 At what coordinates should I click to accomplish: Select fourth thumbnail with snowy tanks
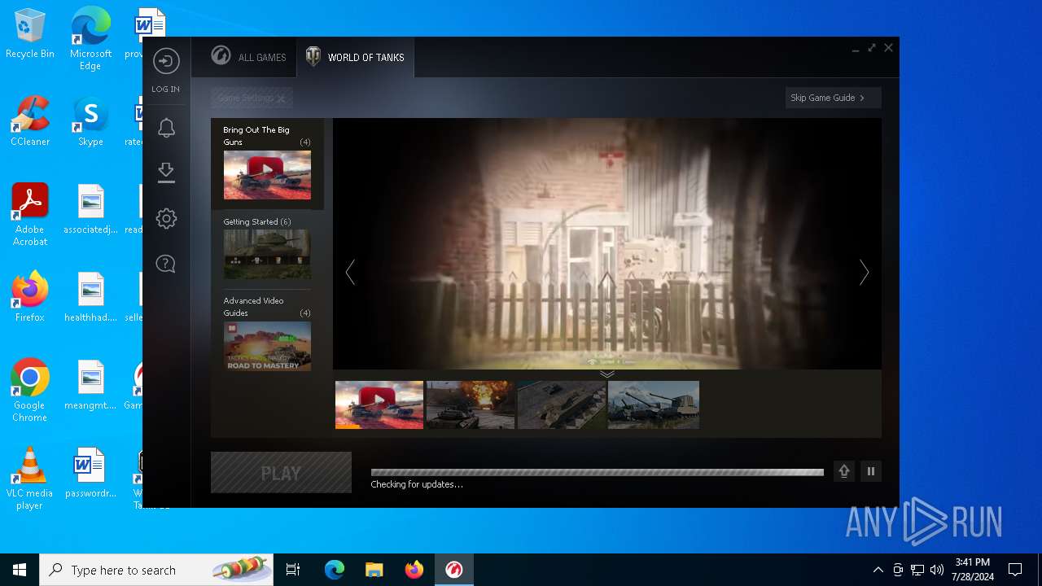pyautogui.click(x=654, y=405)
